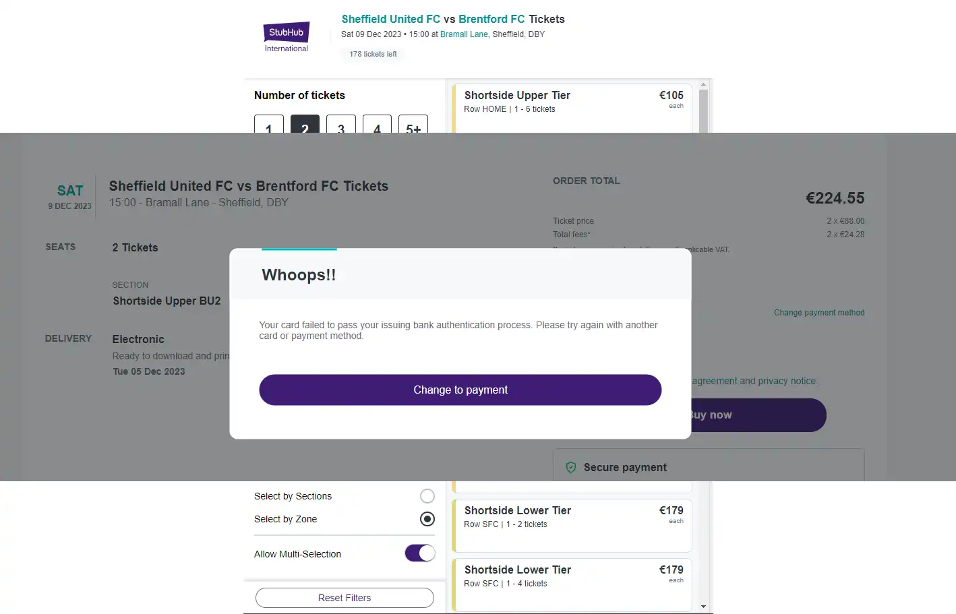
Task: Select the Shortside Lower Tier 1-2 tickets listing
Action: pyautogui.click(x=571, y=526)
